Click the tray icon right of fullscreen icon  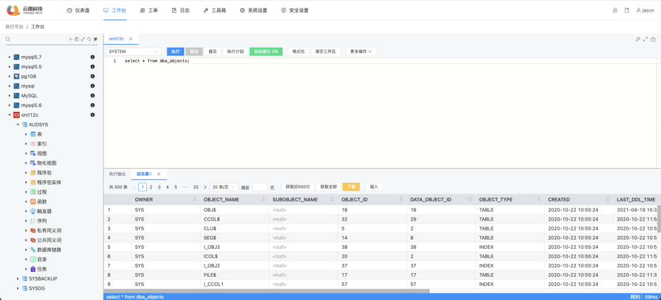pyautogui.click(x=653, y=39)
